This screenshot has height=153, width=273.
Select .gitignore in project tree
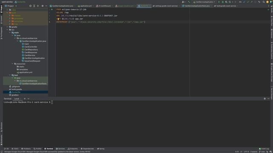tap(15, 87)
